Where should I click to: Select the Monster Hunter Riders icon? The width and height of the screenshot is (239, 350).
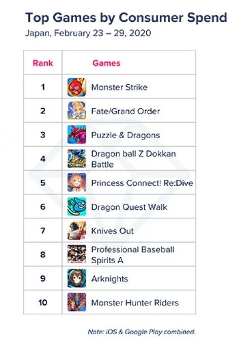click(77, 302)
